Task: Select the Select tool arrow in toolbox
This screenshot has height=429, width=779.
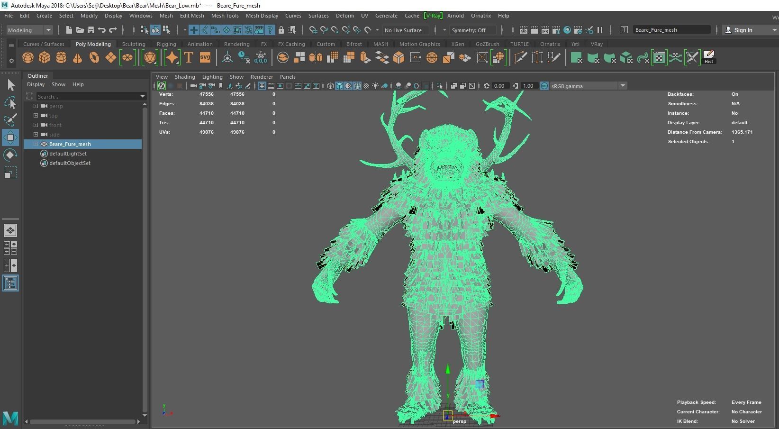Action: [10, 85]
